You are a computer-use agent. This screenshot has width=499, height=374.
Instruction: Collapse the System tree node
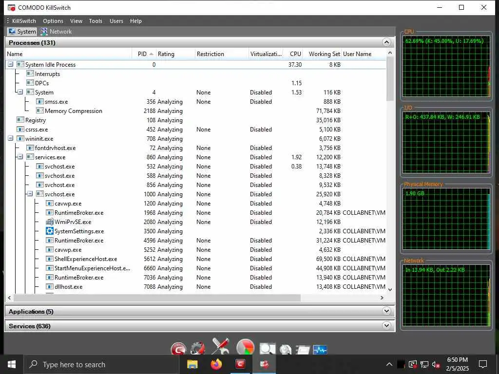(x=20, y=92)
